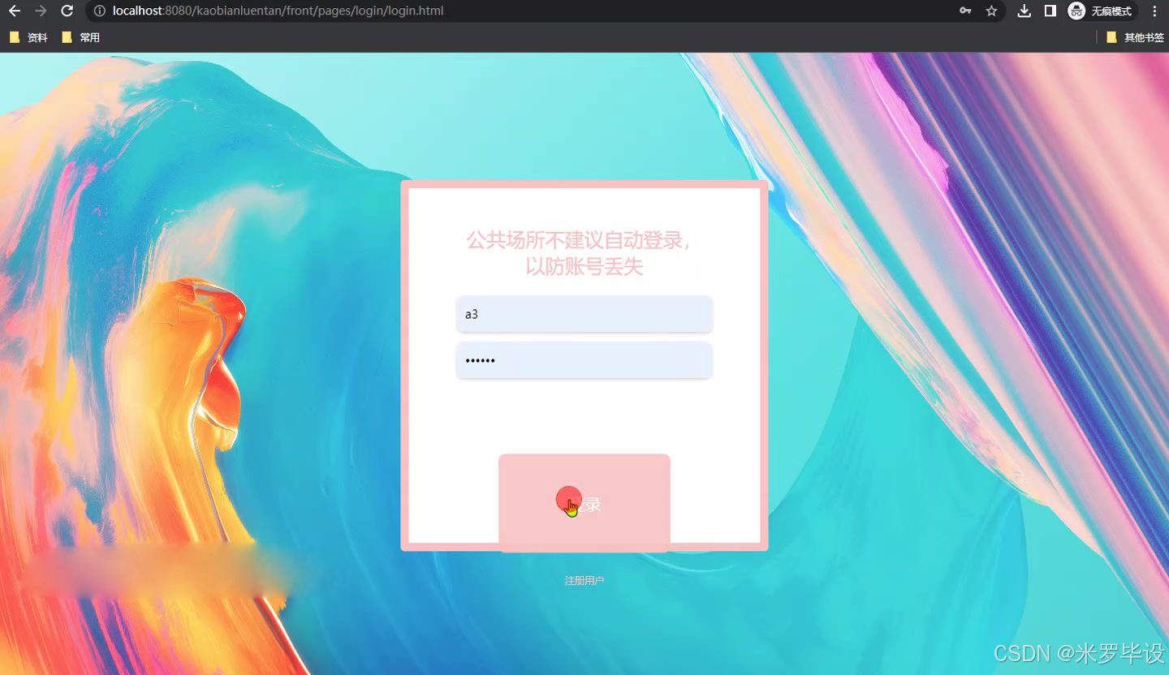Open the saved passwords key icon
1169x675 pixels.
pyautogui.click(x=966, y=11)
